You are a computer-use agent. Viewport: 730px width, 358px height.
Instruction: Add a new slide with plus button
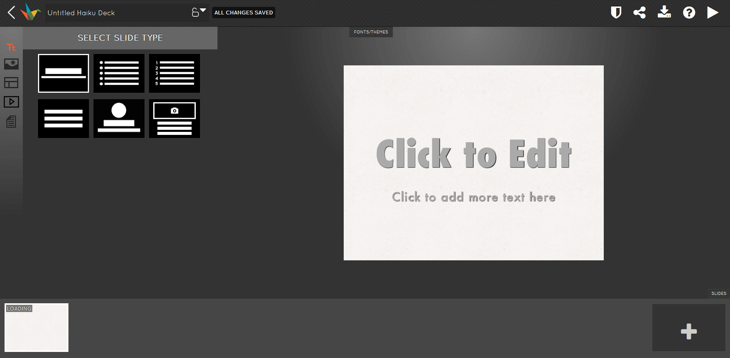(689, 331)
